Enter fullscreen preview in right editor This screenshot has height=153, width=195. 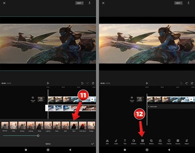tap(192, 83)
